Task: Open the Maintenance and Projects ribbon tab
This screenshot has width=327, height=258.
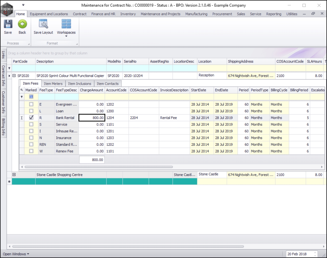Action: [x=160, y=14]
